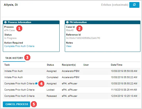Click the patient name Allysis, Di
Screen dimensions: 142x109
click(11, 5)
